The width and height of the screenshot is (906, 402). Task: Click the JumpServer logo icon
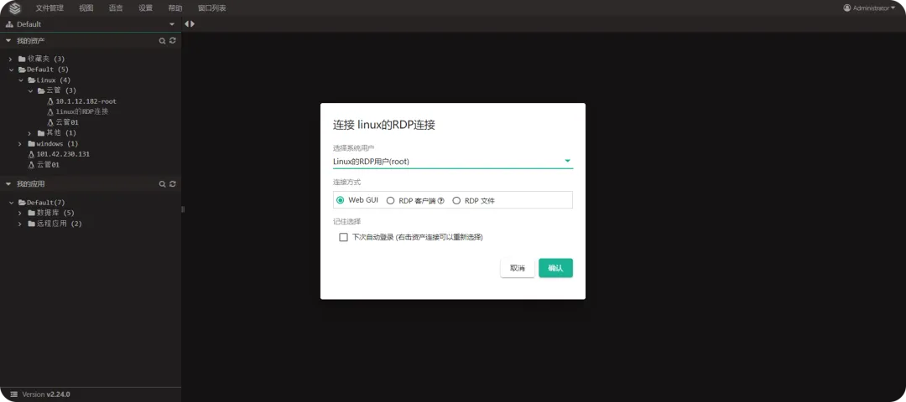[x=15, y=8]
